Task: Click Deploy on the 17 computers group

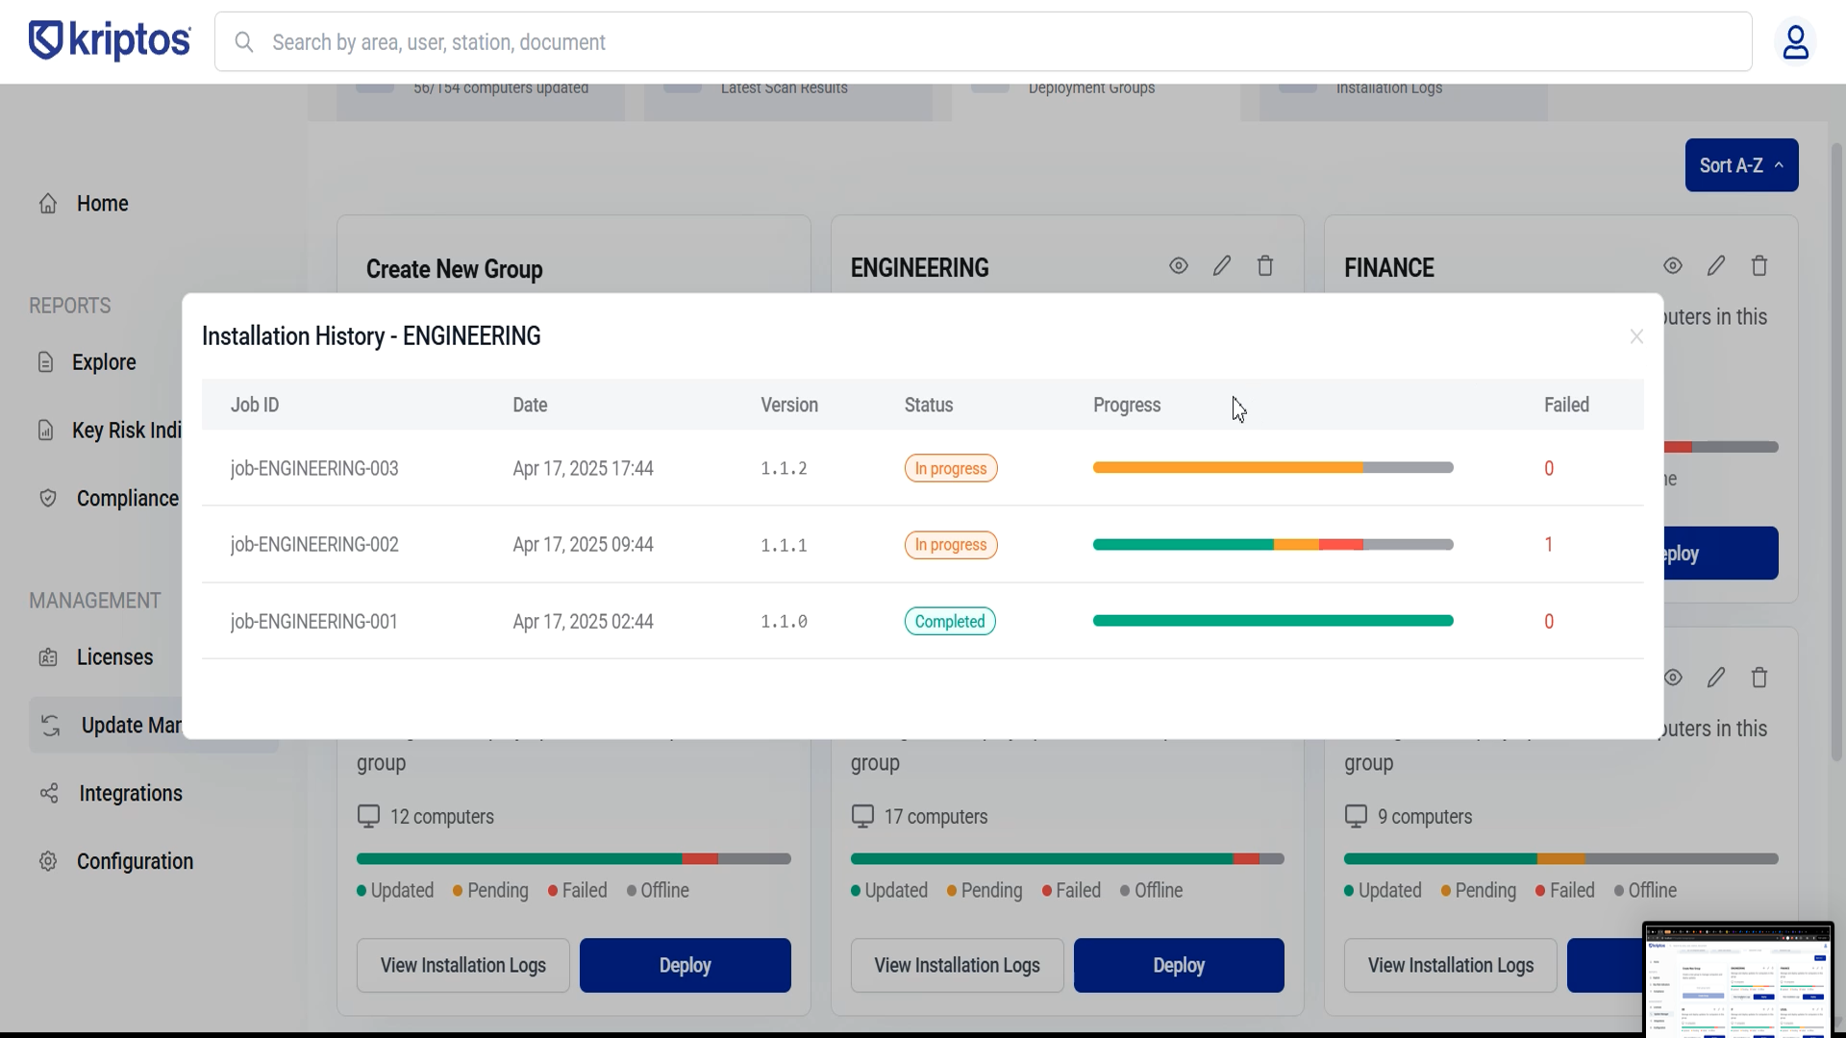Action: coord(1179,965)
